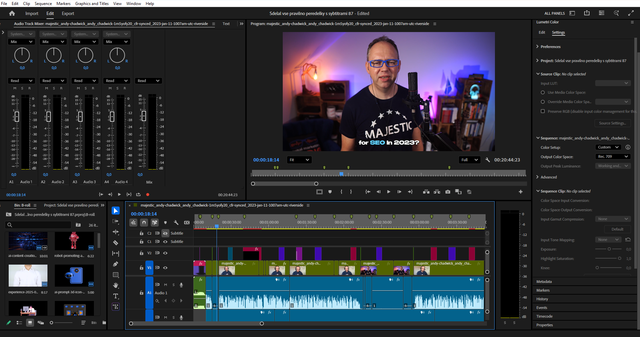Click the Source Settings button
640x337 pixels.
pyautogui.click(x=612, y=123)
